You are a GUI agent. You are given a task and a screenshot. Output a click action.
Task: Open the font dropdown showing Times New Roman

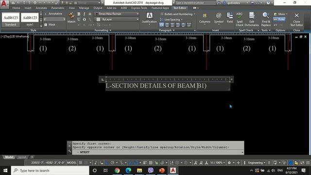pyautogui.click(x=117, y=14)
